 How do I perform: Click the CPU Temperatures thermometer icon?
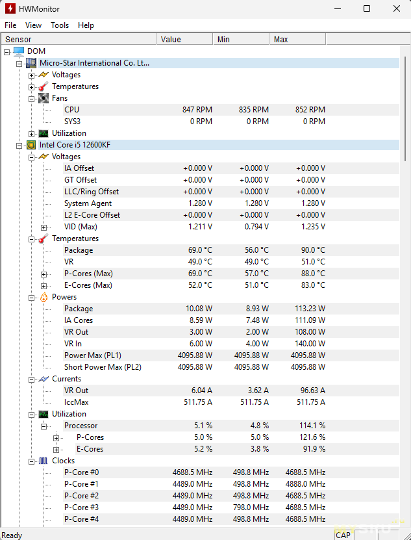[x=44, y=238]
